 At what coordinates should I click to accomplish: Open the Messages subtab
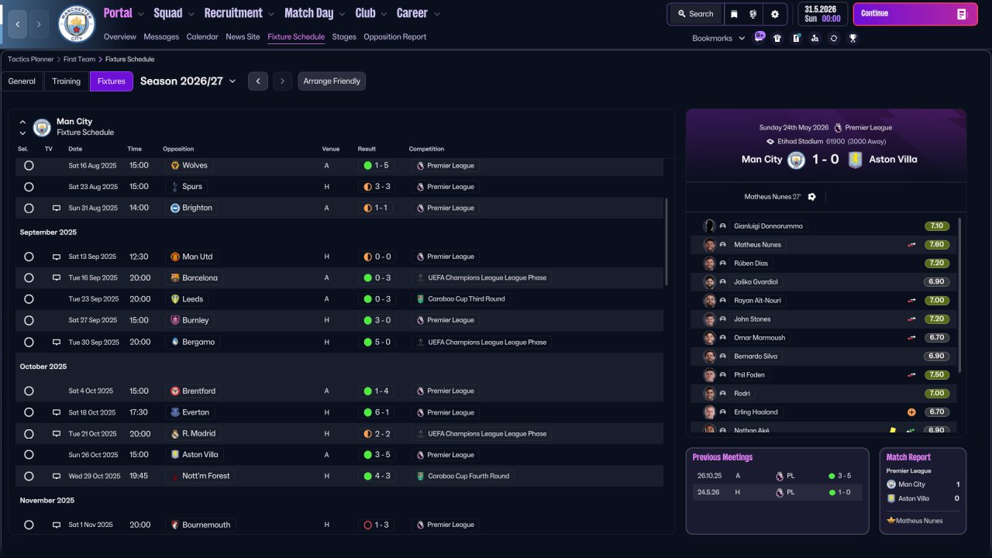click(161, 36)
